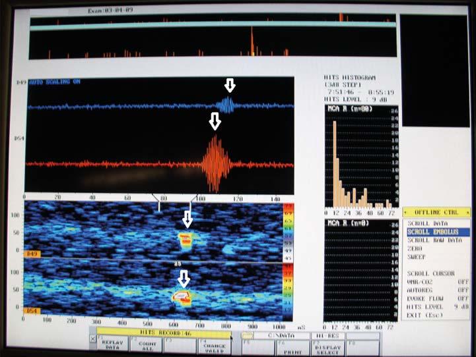
Task: Click the time range 7:51:46 - 8:55:19
Action: coord(360,92)
